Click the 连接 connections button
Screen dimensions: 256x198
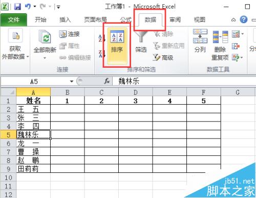pyautogui.click(x=70, y=34)
